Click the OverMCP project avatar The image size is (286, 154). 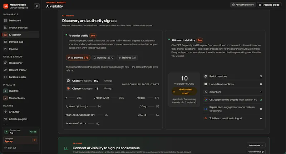pyautogui.click(x=5, y=91)
